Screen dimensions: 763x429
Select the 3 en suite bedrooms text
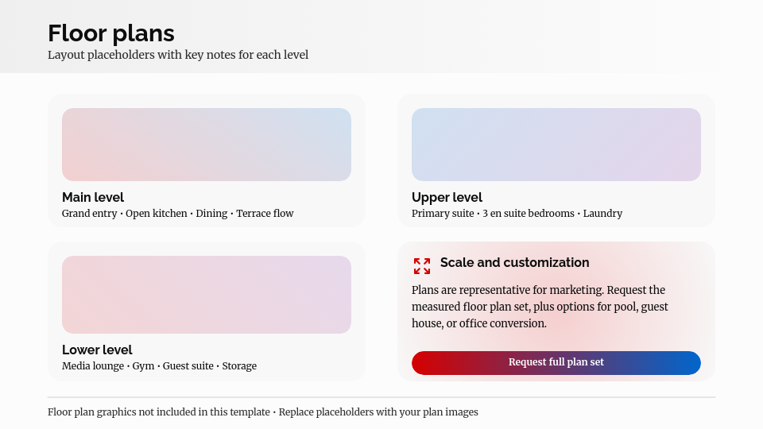528,214
